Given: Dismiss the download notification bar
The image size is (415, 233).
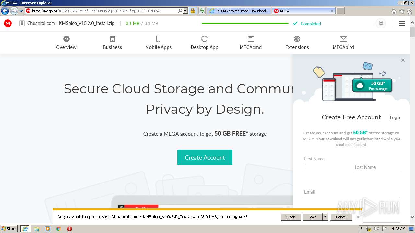Looking at the screenshot, I should coord(358,217).
